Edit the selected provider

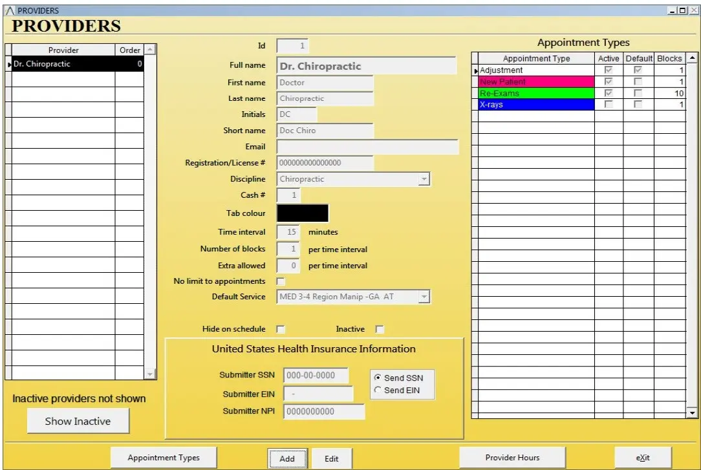pos(332,458)
